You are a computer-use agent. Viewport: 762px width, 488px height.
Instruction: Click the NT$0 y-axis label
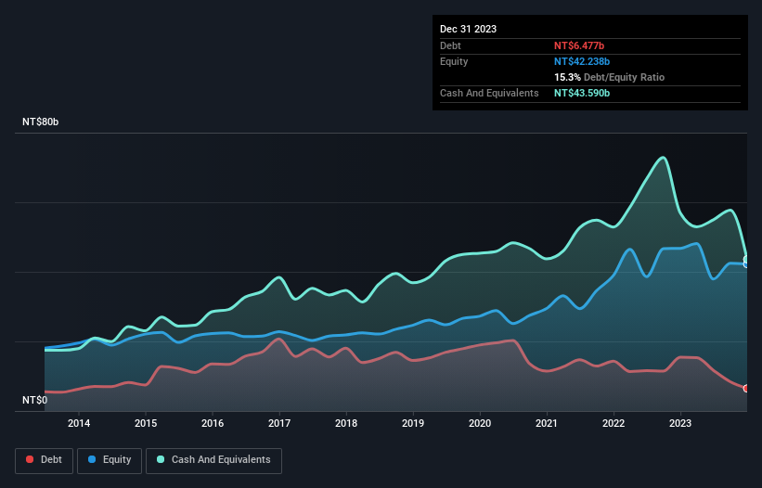click(35, 400)
